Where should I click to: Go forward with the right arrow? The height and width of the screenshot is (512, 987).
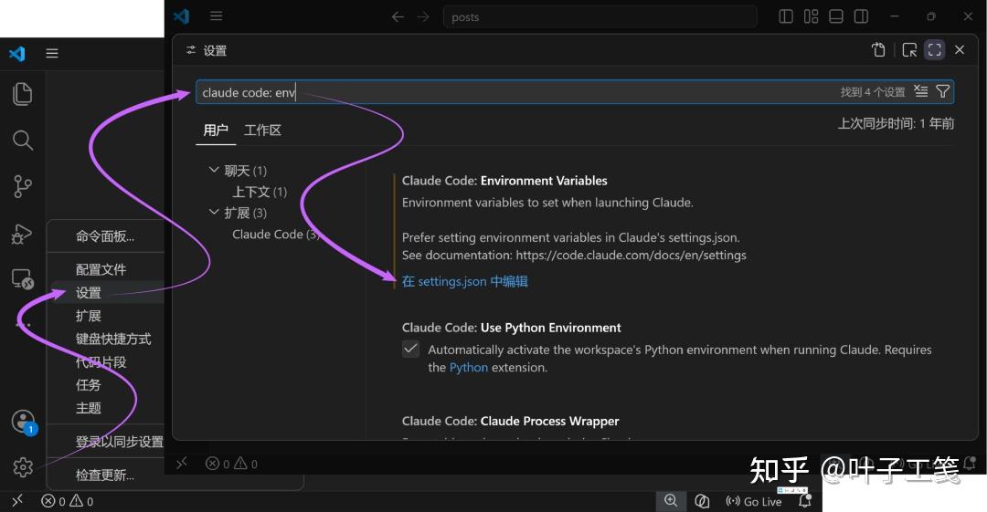click(x=423, y=17)
